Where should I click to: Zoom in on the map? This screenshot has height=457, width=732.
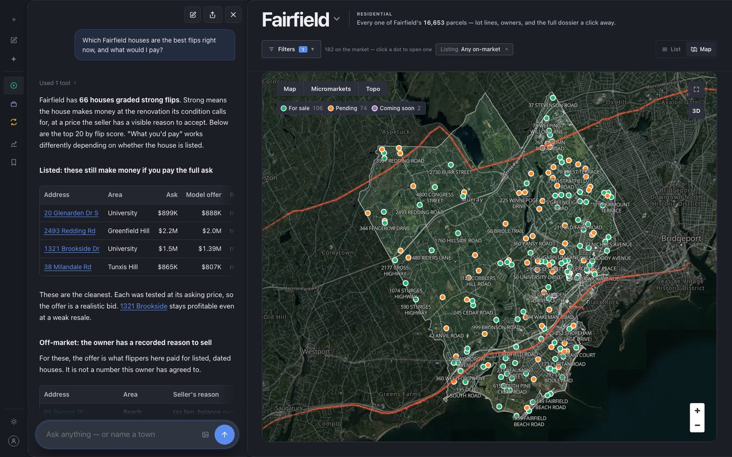coord(697,411)
